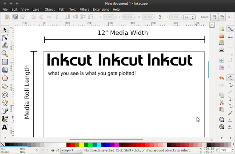Open the Edit menu

(x=14, y=10)
